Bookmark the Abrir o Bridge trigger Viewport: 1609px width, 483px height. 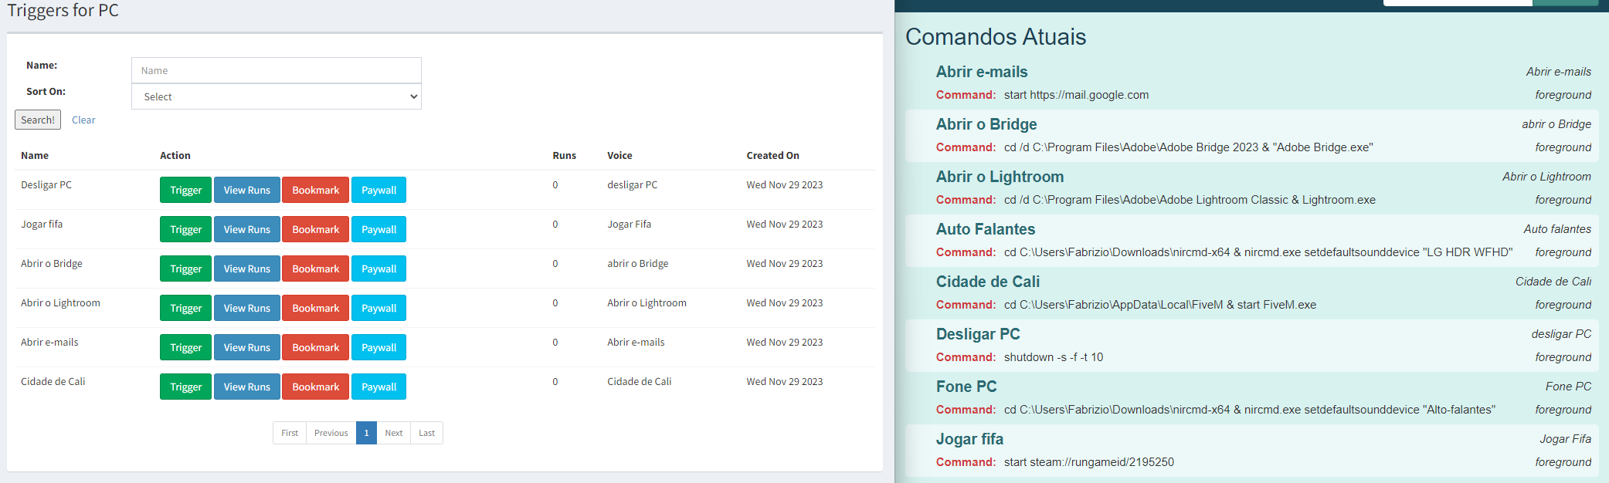point(315,269)
